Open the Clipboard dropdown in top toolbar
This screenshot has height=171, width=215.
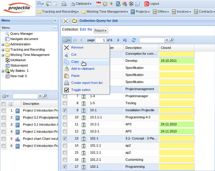point(81,4)
